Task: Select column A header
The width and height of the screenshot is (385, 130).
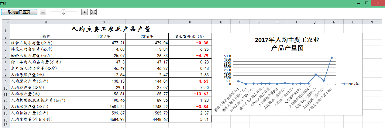Action: pyautogui.click(x=46, y=22)
